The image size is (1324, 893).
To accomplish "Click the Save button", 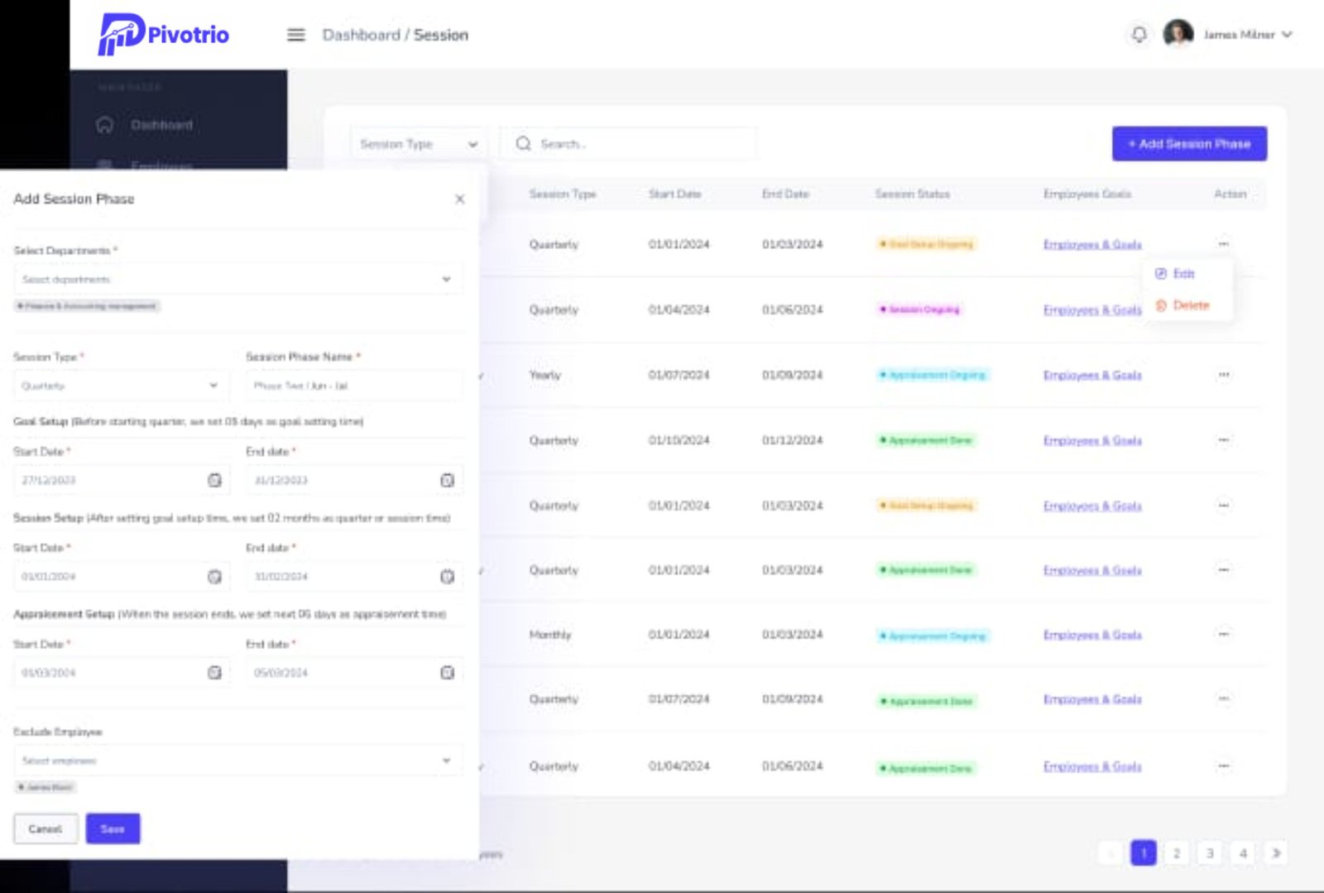I will click(113, 828).
